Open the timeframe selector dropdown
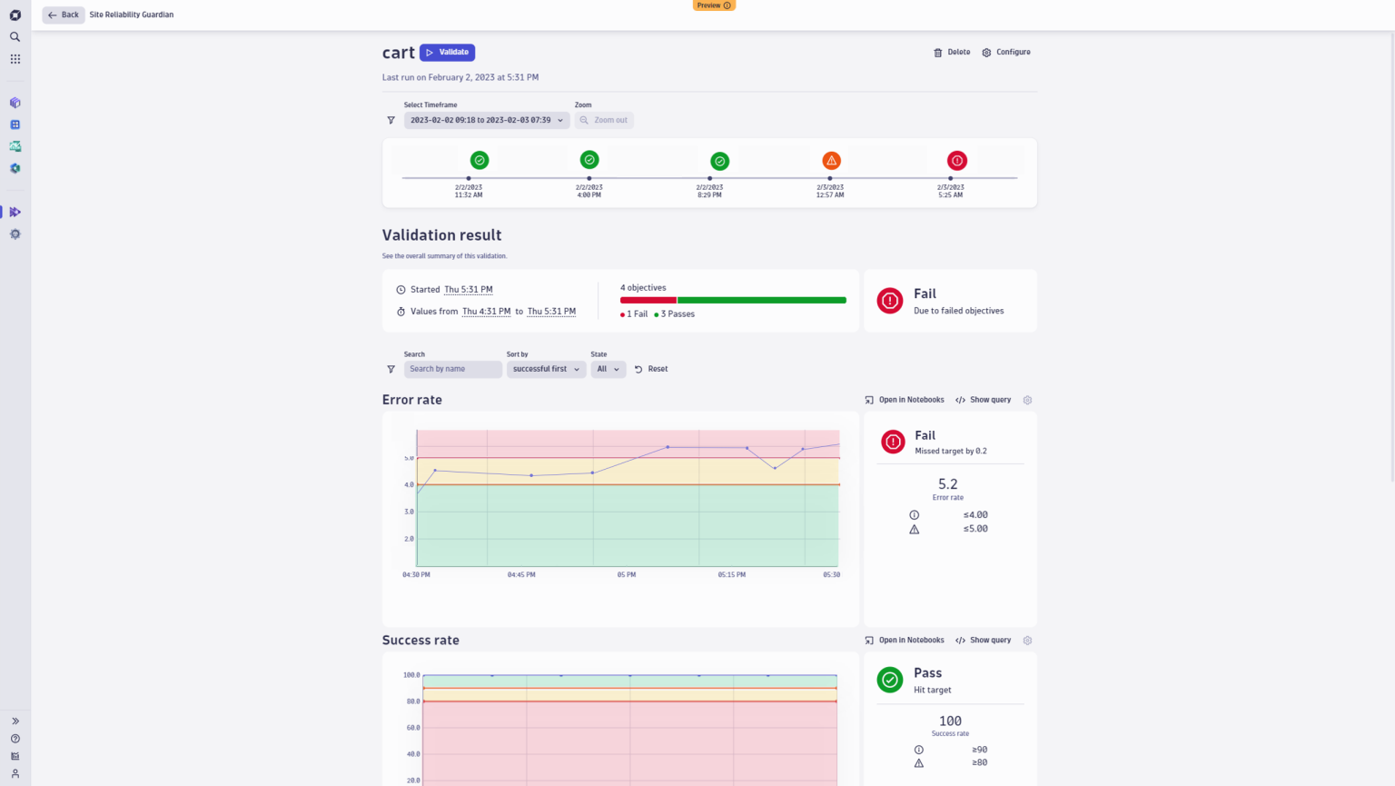The image size is (1395, 786). pyautogui.click(x=486, y=120)
